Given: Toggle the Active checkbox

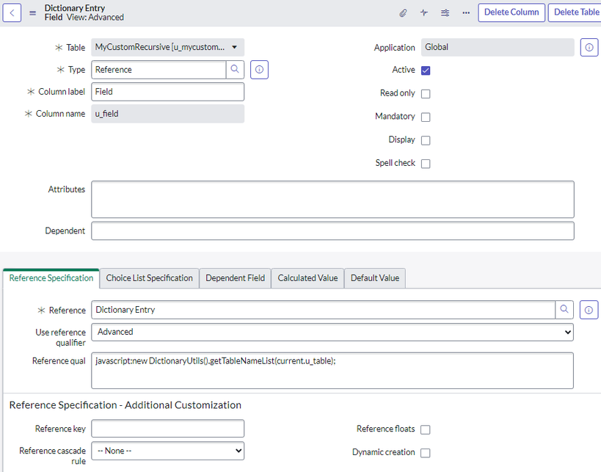Looking at the screenshot, I should (426, 70).
